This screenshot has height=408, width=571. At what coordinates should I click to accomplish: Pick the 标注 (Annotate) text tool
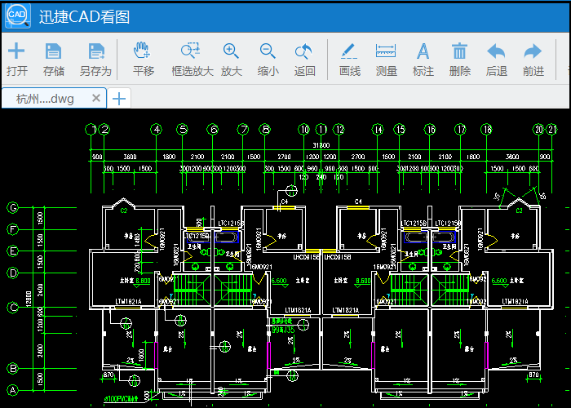(x=423, y=59)
